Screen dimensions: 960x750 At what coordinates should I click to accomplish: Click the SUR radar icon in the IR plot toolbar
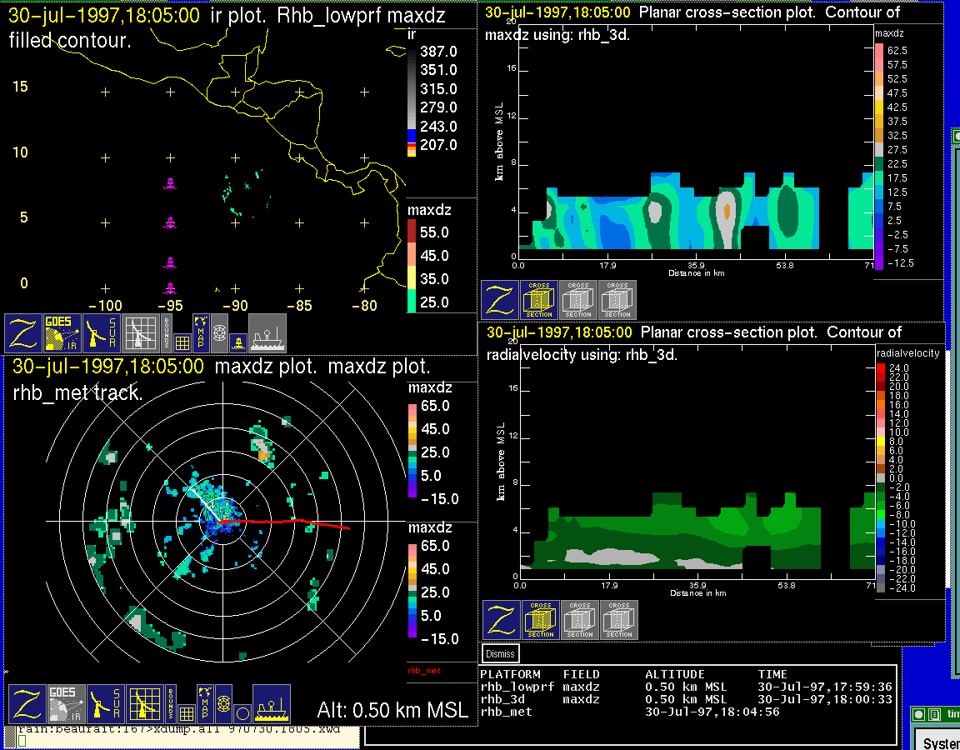(102, 333)
